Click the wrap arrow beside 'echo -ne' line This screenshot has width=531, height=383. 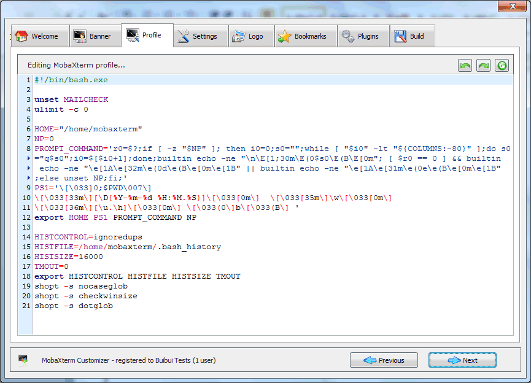click(29, 168)
